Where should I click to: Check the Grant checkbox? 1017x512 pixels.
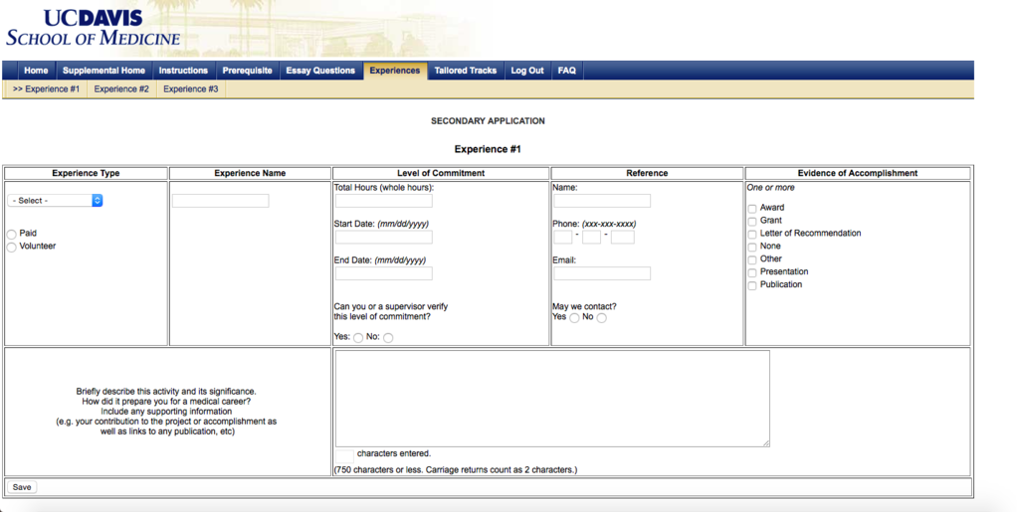coord(752,221)
